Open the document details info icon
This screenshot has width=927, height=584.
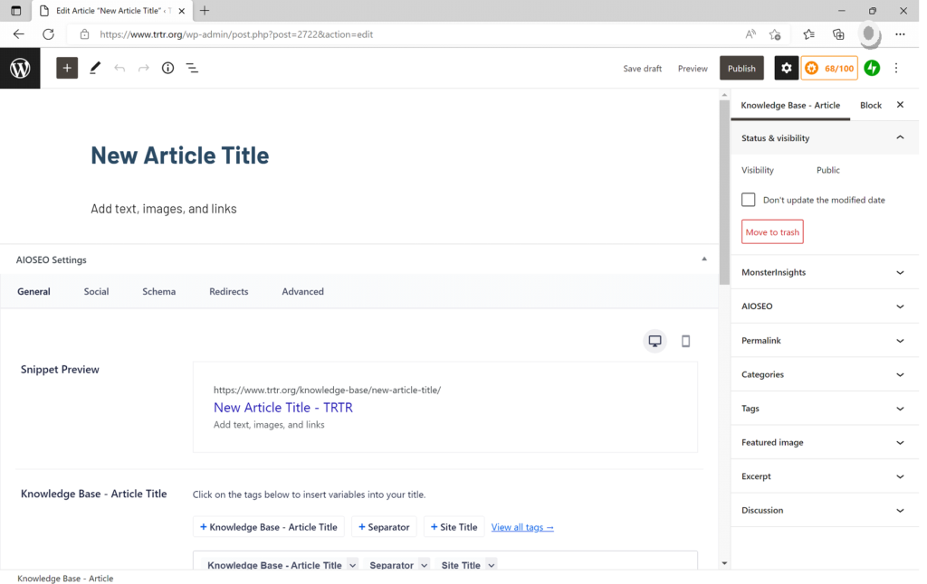pos(167,68)
